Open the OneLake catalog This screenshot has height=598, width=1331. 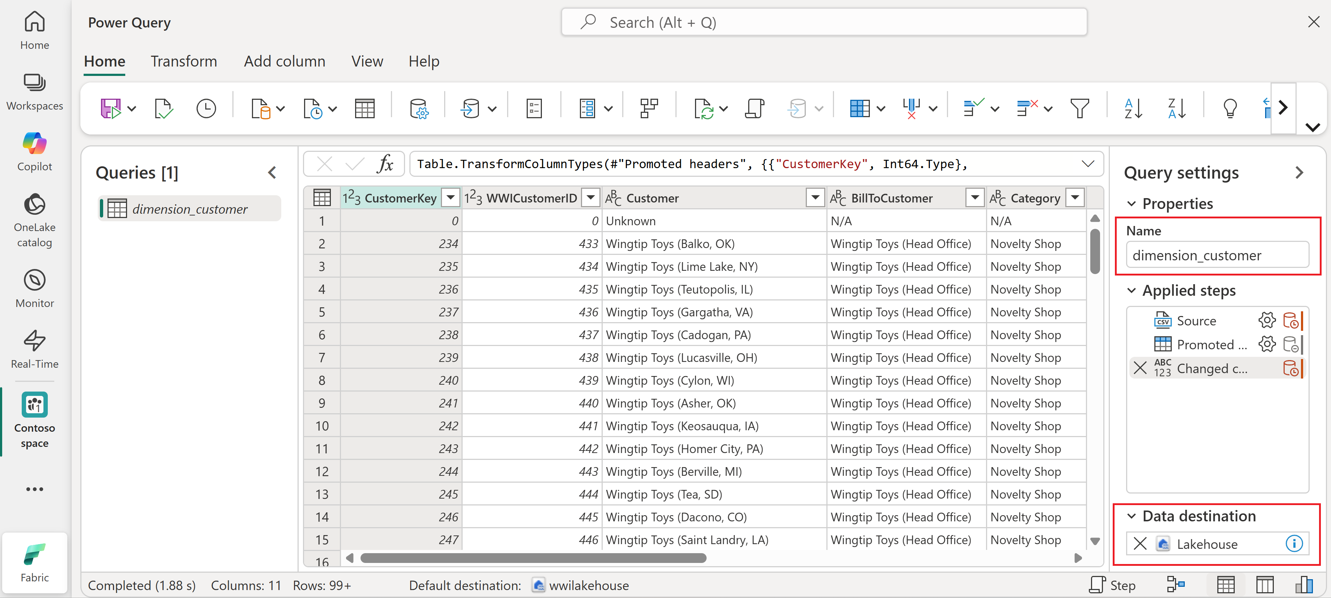(x=35, y=220)
